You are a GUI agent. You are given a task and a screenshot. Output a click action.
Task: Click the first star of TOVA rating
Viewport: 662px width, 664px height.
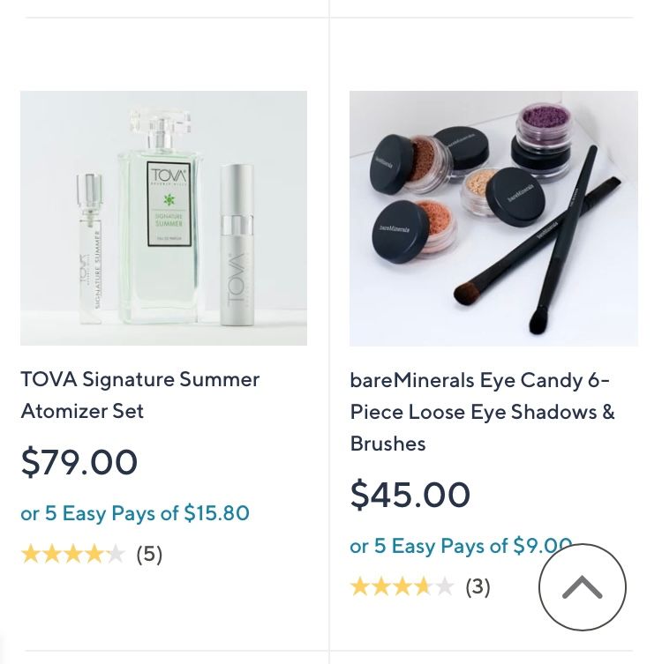tap(31, 554)
